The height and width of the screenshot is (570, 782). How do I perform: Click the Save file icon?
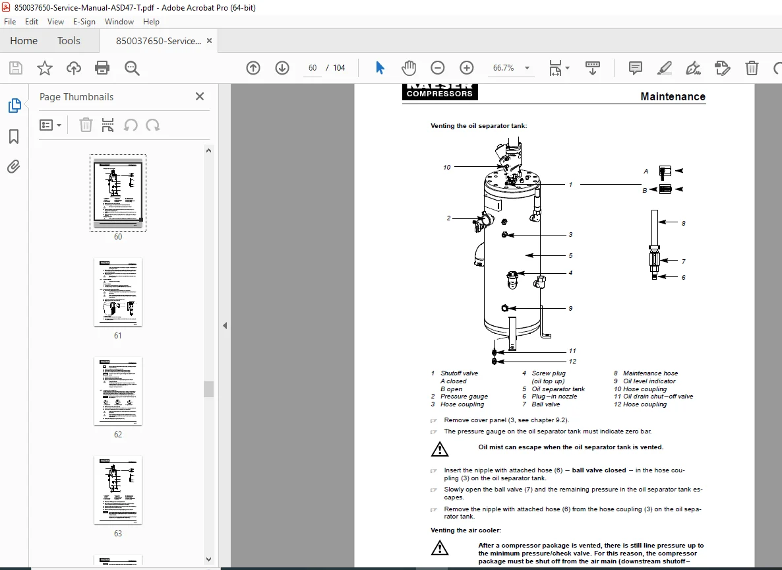[x=16, y=68]
